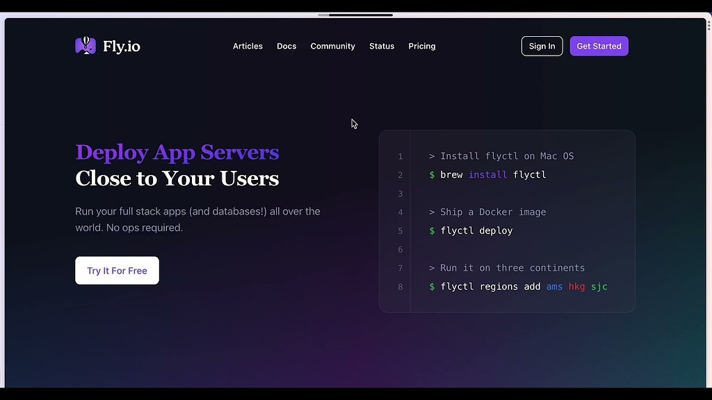This screenshot has width=712, height=400.
Task: Click the Sign In button
Action: coord(542,46)
